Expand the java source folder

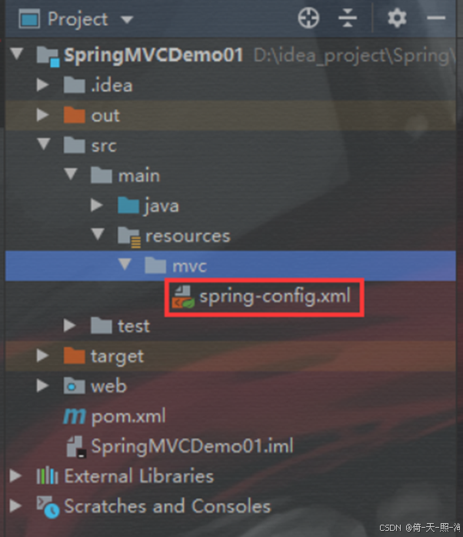(x=97, y=205)
